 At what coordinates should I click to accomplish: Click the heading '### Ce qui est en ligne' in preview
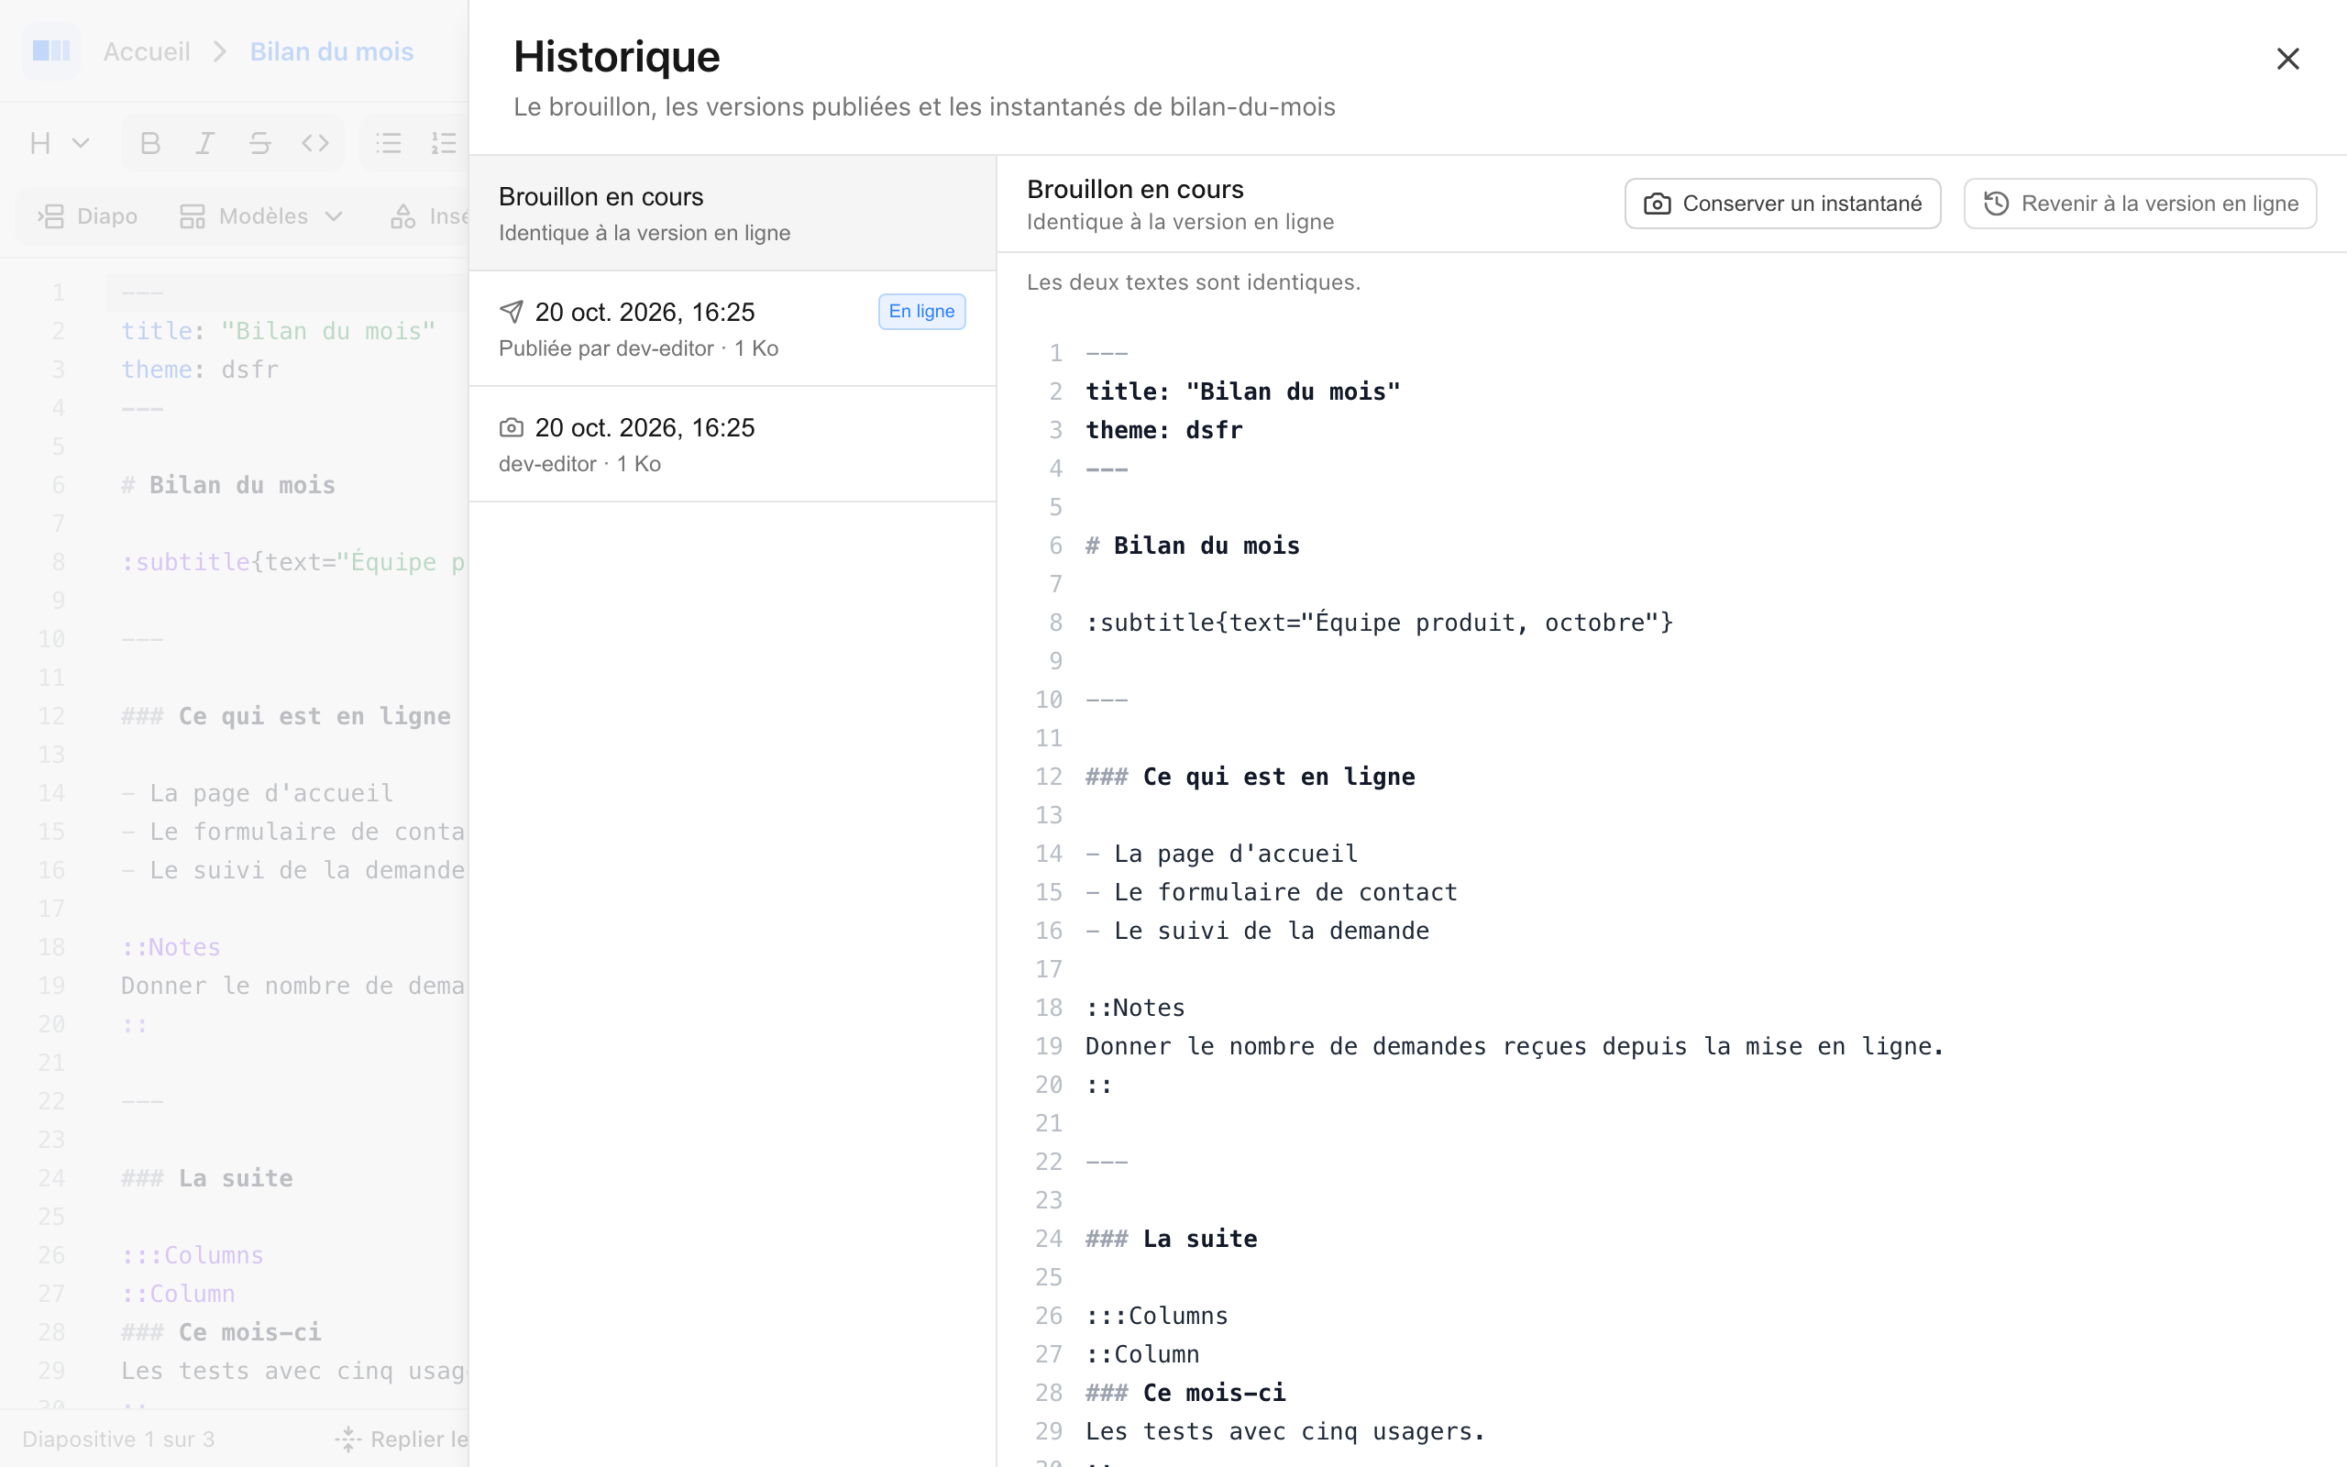pos(1251,777)
